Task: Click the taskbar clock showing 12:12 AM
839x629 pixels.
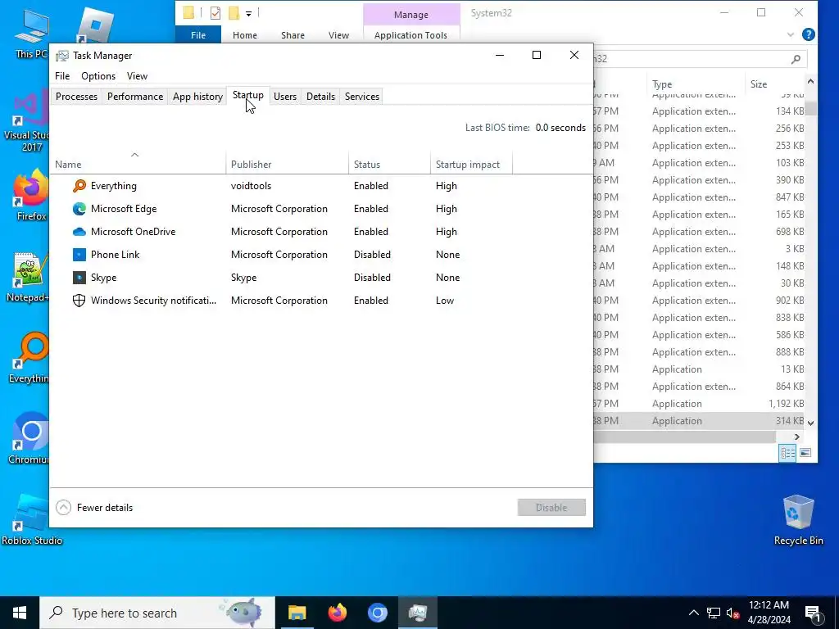Action: pyautogui.click(x=769, y=613)
